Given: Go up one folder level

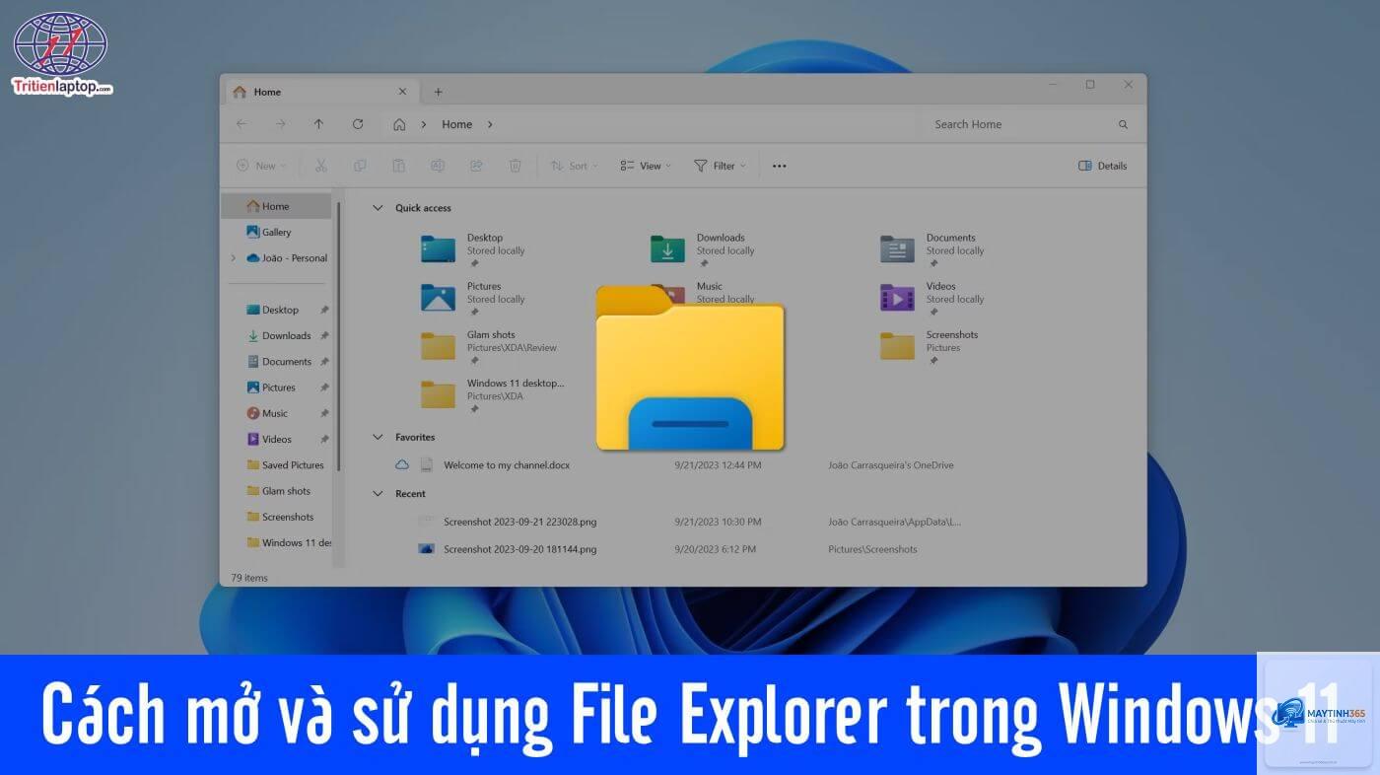Looking at the screenshot, I should (x=318, y=124).
